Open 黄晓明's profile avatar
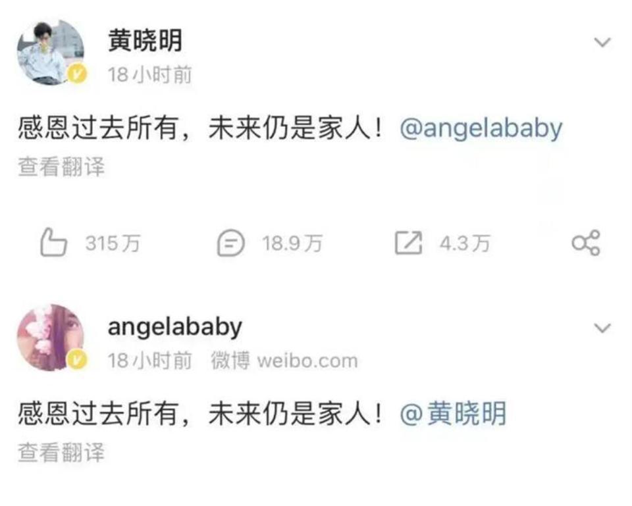Viewport: 632px width, 506px height. tap(51, 53)
